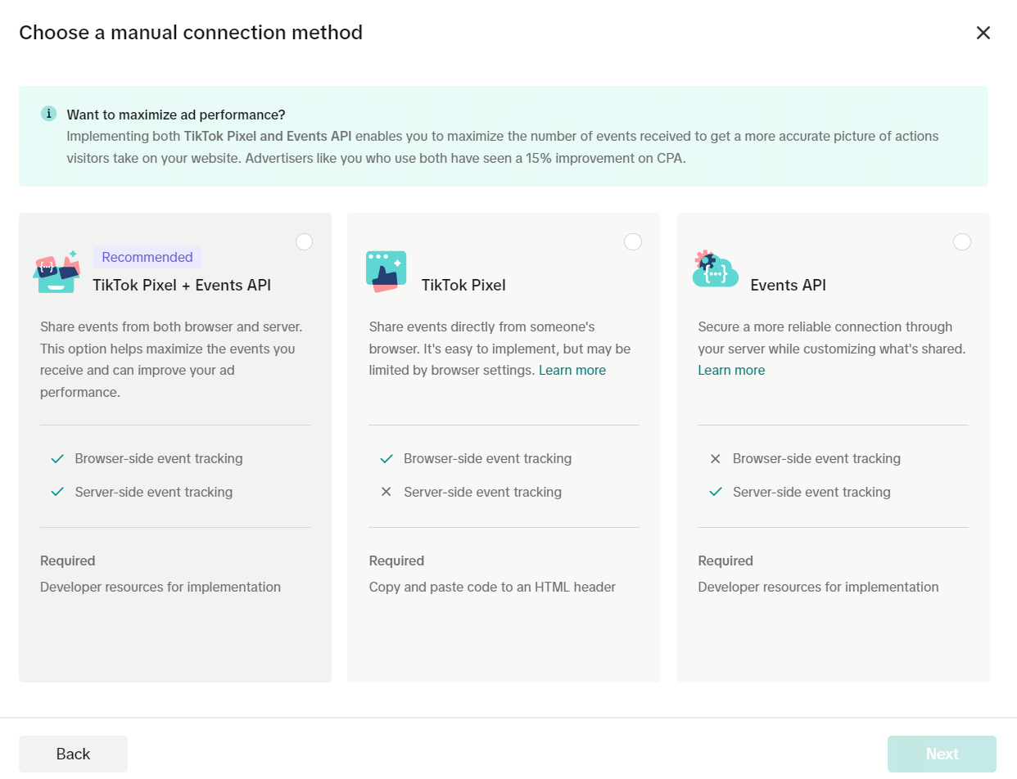1017x779 pixels.
Task: Click the 'Events API' card title
Action: coord(789,286)
